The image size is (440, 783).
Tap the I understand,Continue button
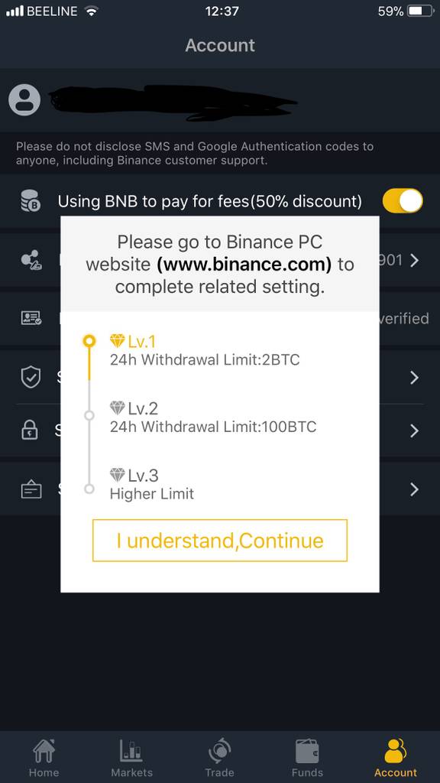[220, 541]
